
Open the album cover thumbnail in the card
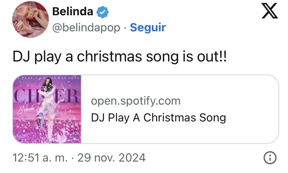pyautogui.click(x=47, y=109)
